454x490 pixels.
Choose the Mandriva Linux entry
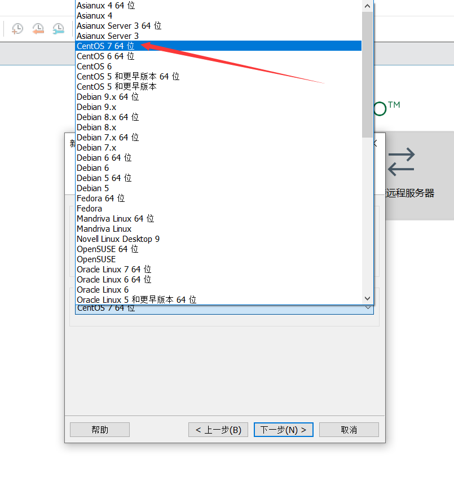218,229
